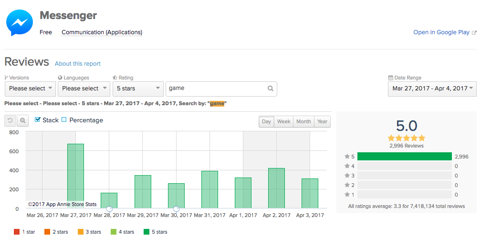Switch chart to Day view
Viewport: 481px width, 237px height.
266,121
